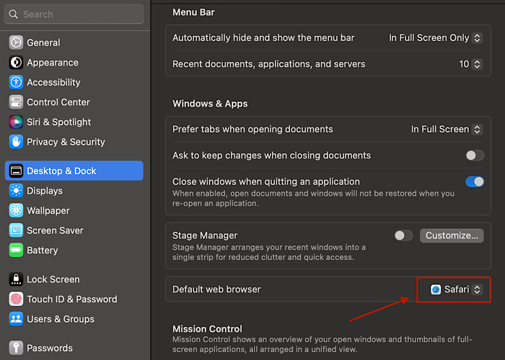Go to Passwords settings
The image size is (505, 360).
point(74,348)
